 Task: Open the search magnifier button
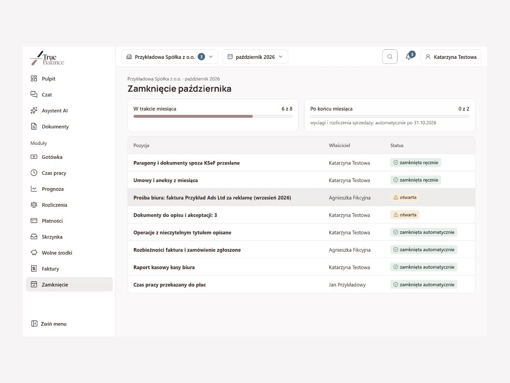390,57
